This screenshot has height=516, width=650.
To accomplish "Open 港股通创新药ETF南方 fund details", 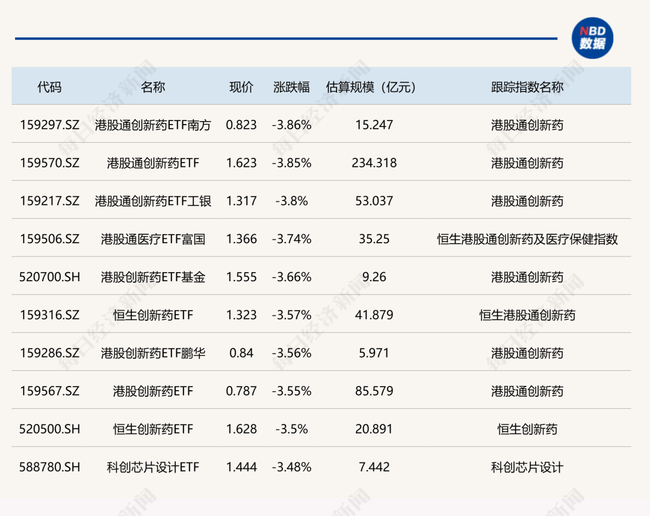I will [x=152, y=125].
